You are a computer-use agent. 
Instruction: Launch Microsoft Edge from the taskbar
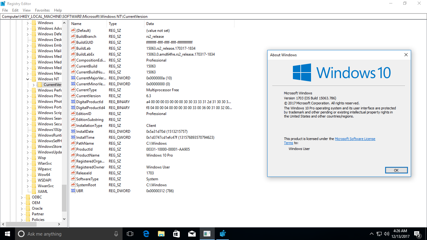point(146,234)
